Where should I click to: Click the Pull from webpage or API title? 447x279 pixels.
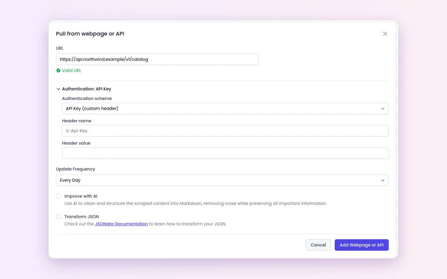tap(90, 33)
